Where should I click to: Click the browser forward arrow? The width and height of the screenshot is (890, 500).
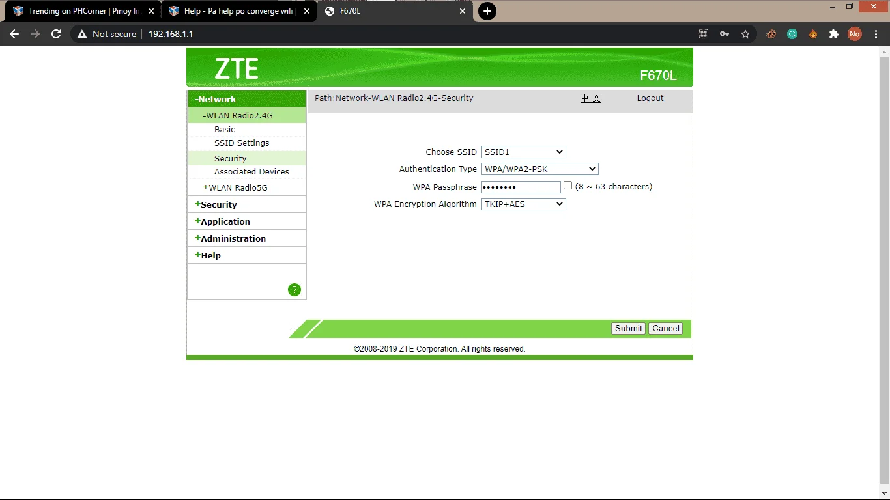(x=35, y=34)
